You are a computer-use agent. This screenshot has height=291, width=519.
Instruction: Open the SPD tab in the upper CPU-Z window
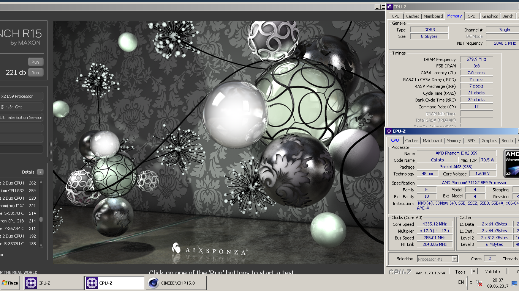tap(472, 16)
